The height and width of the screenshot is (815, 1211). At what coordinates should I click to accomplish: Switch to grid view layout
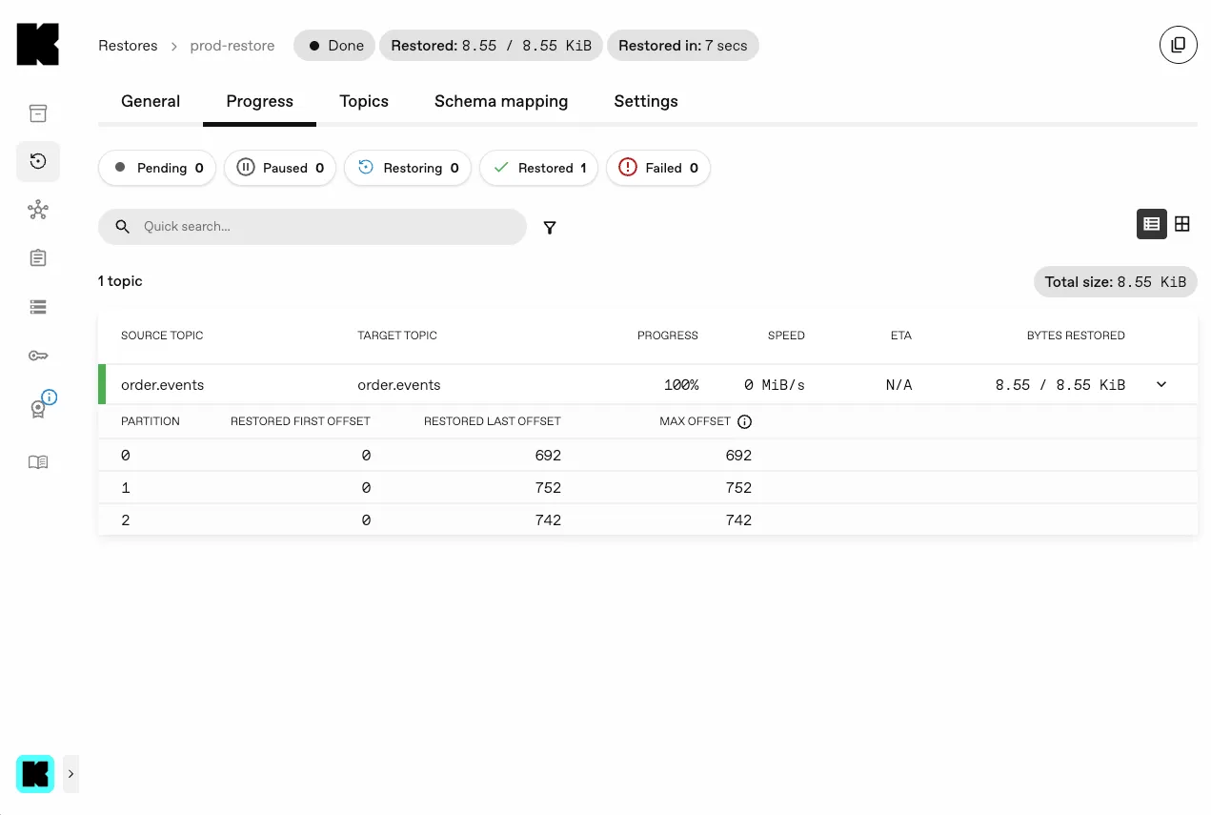coord(1182,224)
